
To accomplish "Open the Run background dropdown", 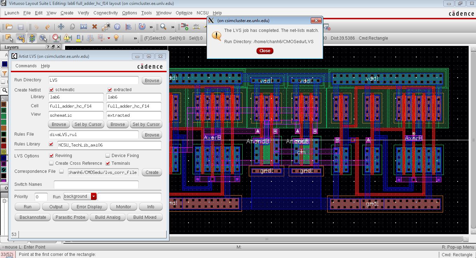I will click(93, 197).
